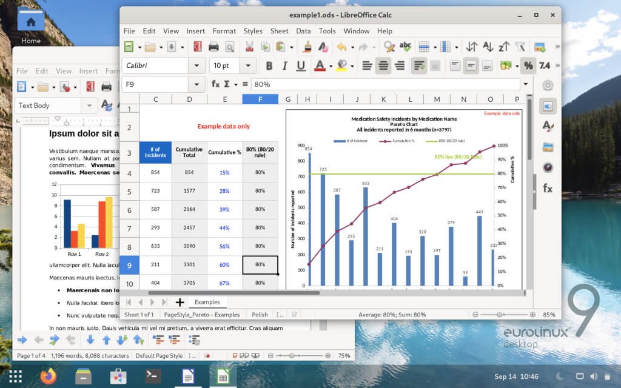The width and height of the screenshot is (621, 388).
Task: Select the AutoFilter icon in the toolbar
Action: click(520, 45)
